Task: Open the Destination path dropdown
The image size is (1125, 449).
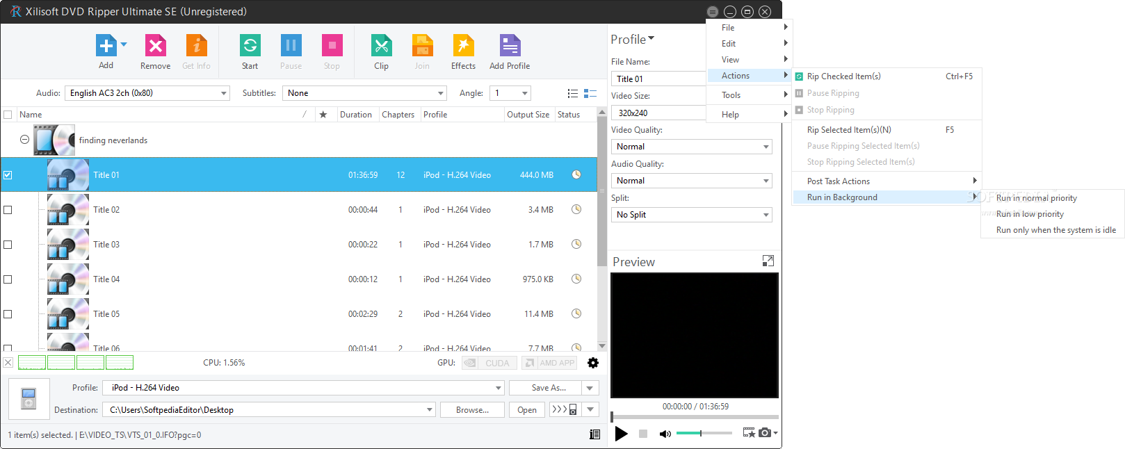Action: pyautogui.click(x=269, y=410)
